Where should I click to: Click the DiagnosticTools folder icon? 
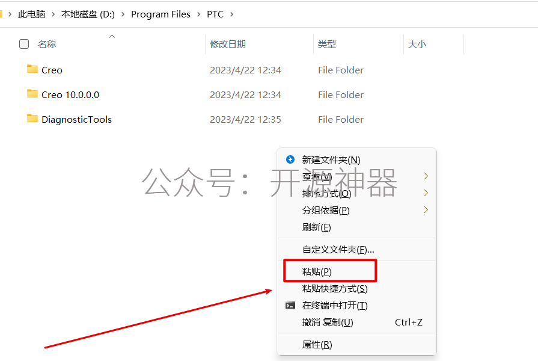coord(32,119)
